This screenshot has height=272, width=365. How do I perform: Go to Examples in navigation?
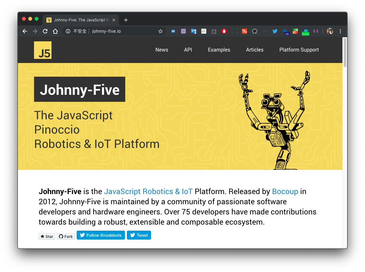219,50
